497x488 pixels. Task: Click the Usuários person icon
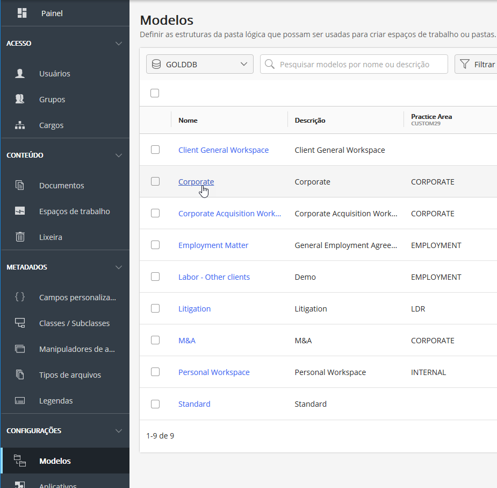[20, 74]
